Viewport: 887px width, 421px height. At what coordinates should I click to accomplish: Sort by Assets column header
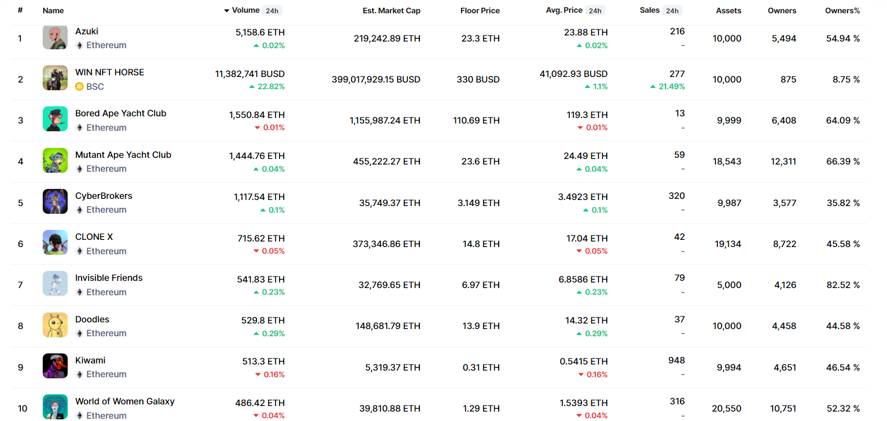(728, 11)
